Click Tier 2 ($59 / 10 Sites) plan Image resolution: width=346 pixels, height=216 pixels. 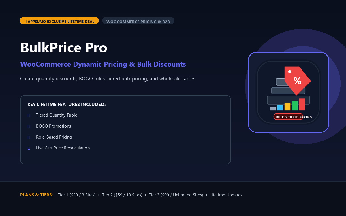[122, 195]
